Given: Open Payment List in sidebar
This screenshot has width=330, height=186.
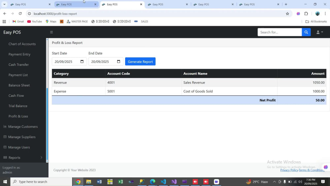Looking at the screenshot, I should [18, 75].
